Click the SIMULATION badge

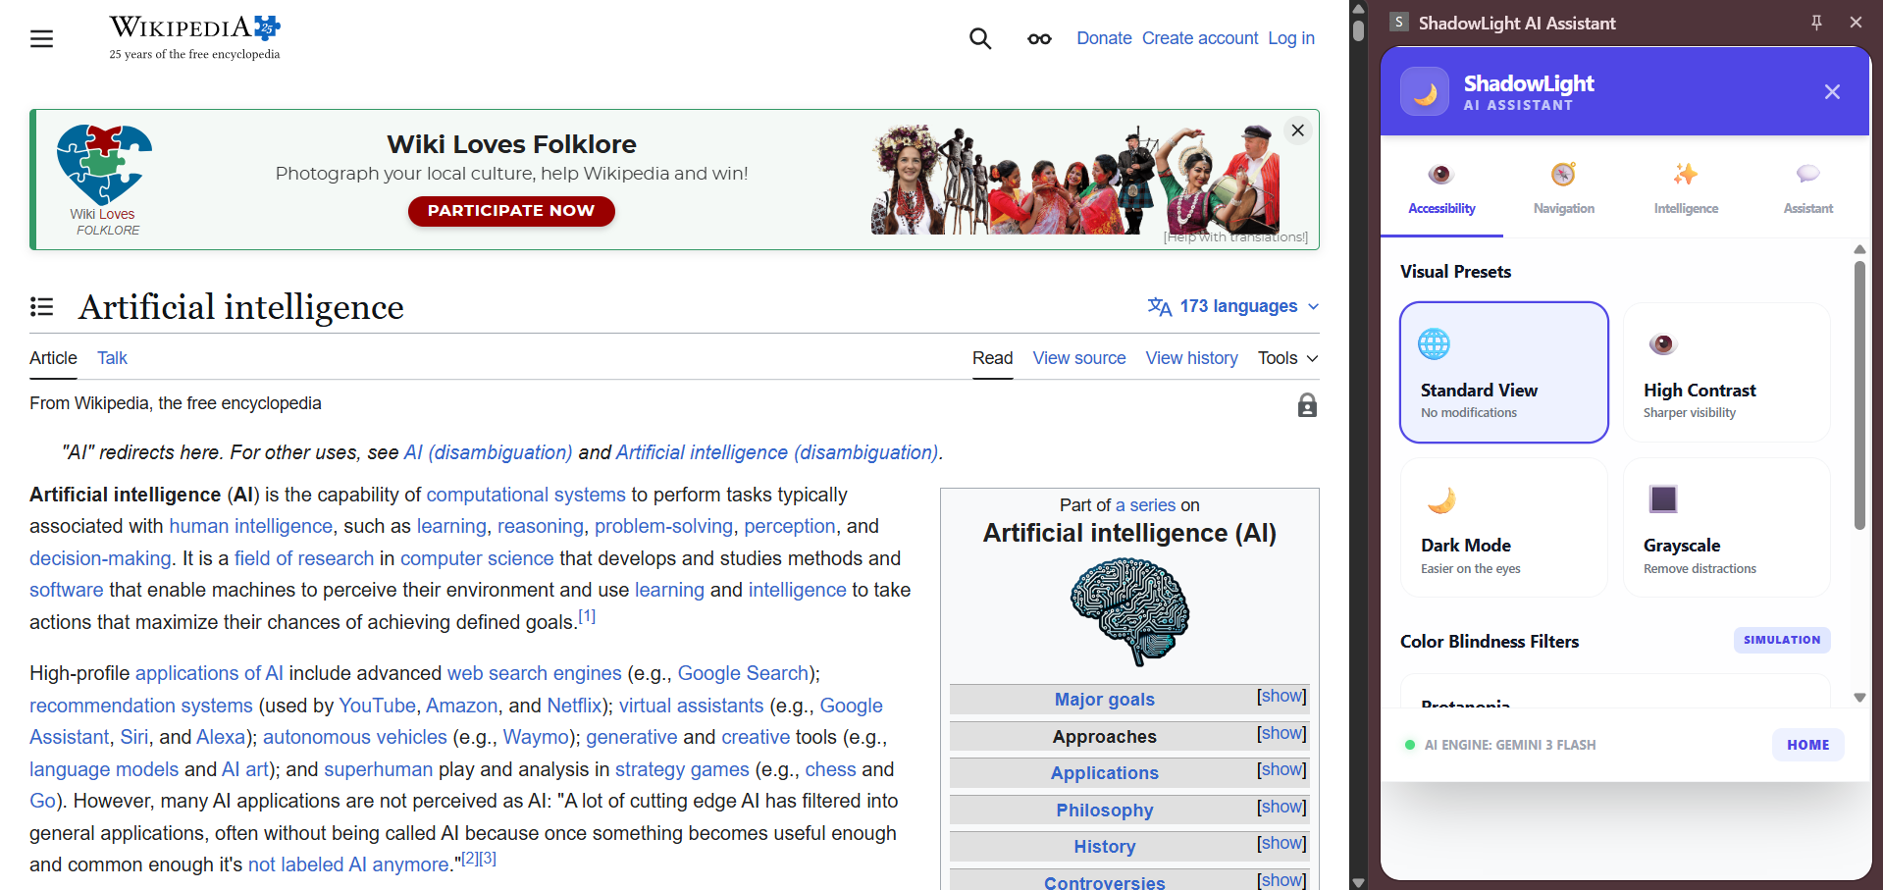pos(1781,640)
